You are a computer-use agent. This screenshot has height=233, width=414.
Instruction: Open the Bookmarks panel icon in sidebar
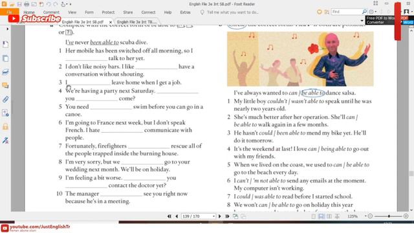coord(6,44)
